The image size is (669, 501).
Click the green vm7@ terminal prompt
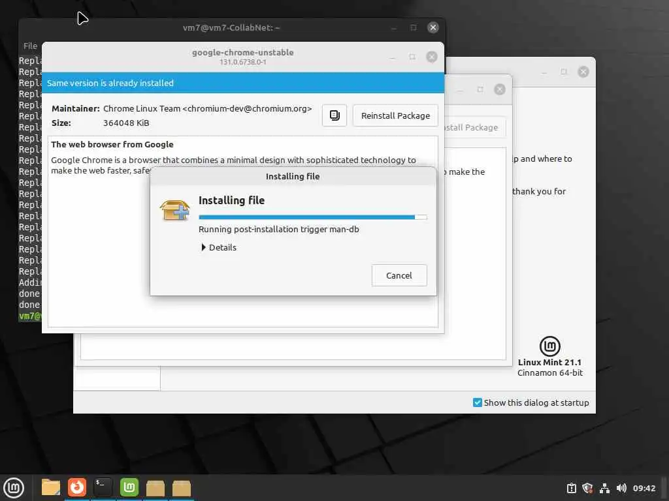point(30,316)
